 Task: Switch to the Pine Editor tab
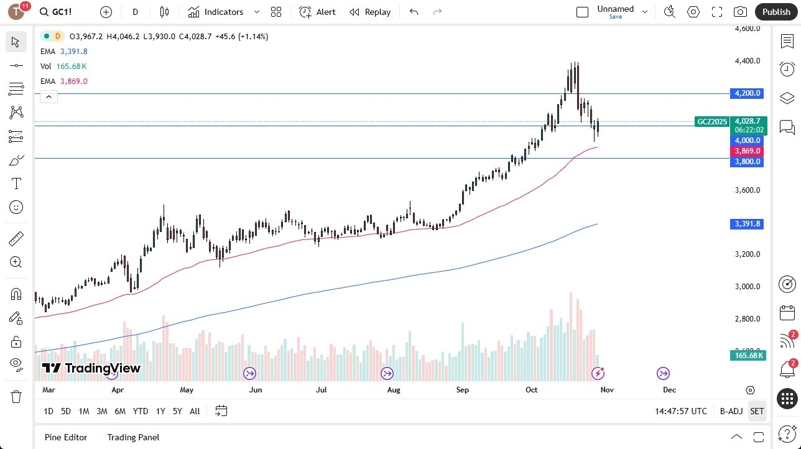coord(65,437)
